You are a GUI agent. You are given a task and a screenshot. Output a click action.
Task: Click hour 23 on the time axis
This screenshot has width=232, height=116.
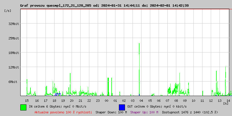[98, 100]
